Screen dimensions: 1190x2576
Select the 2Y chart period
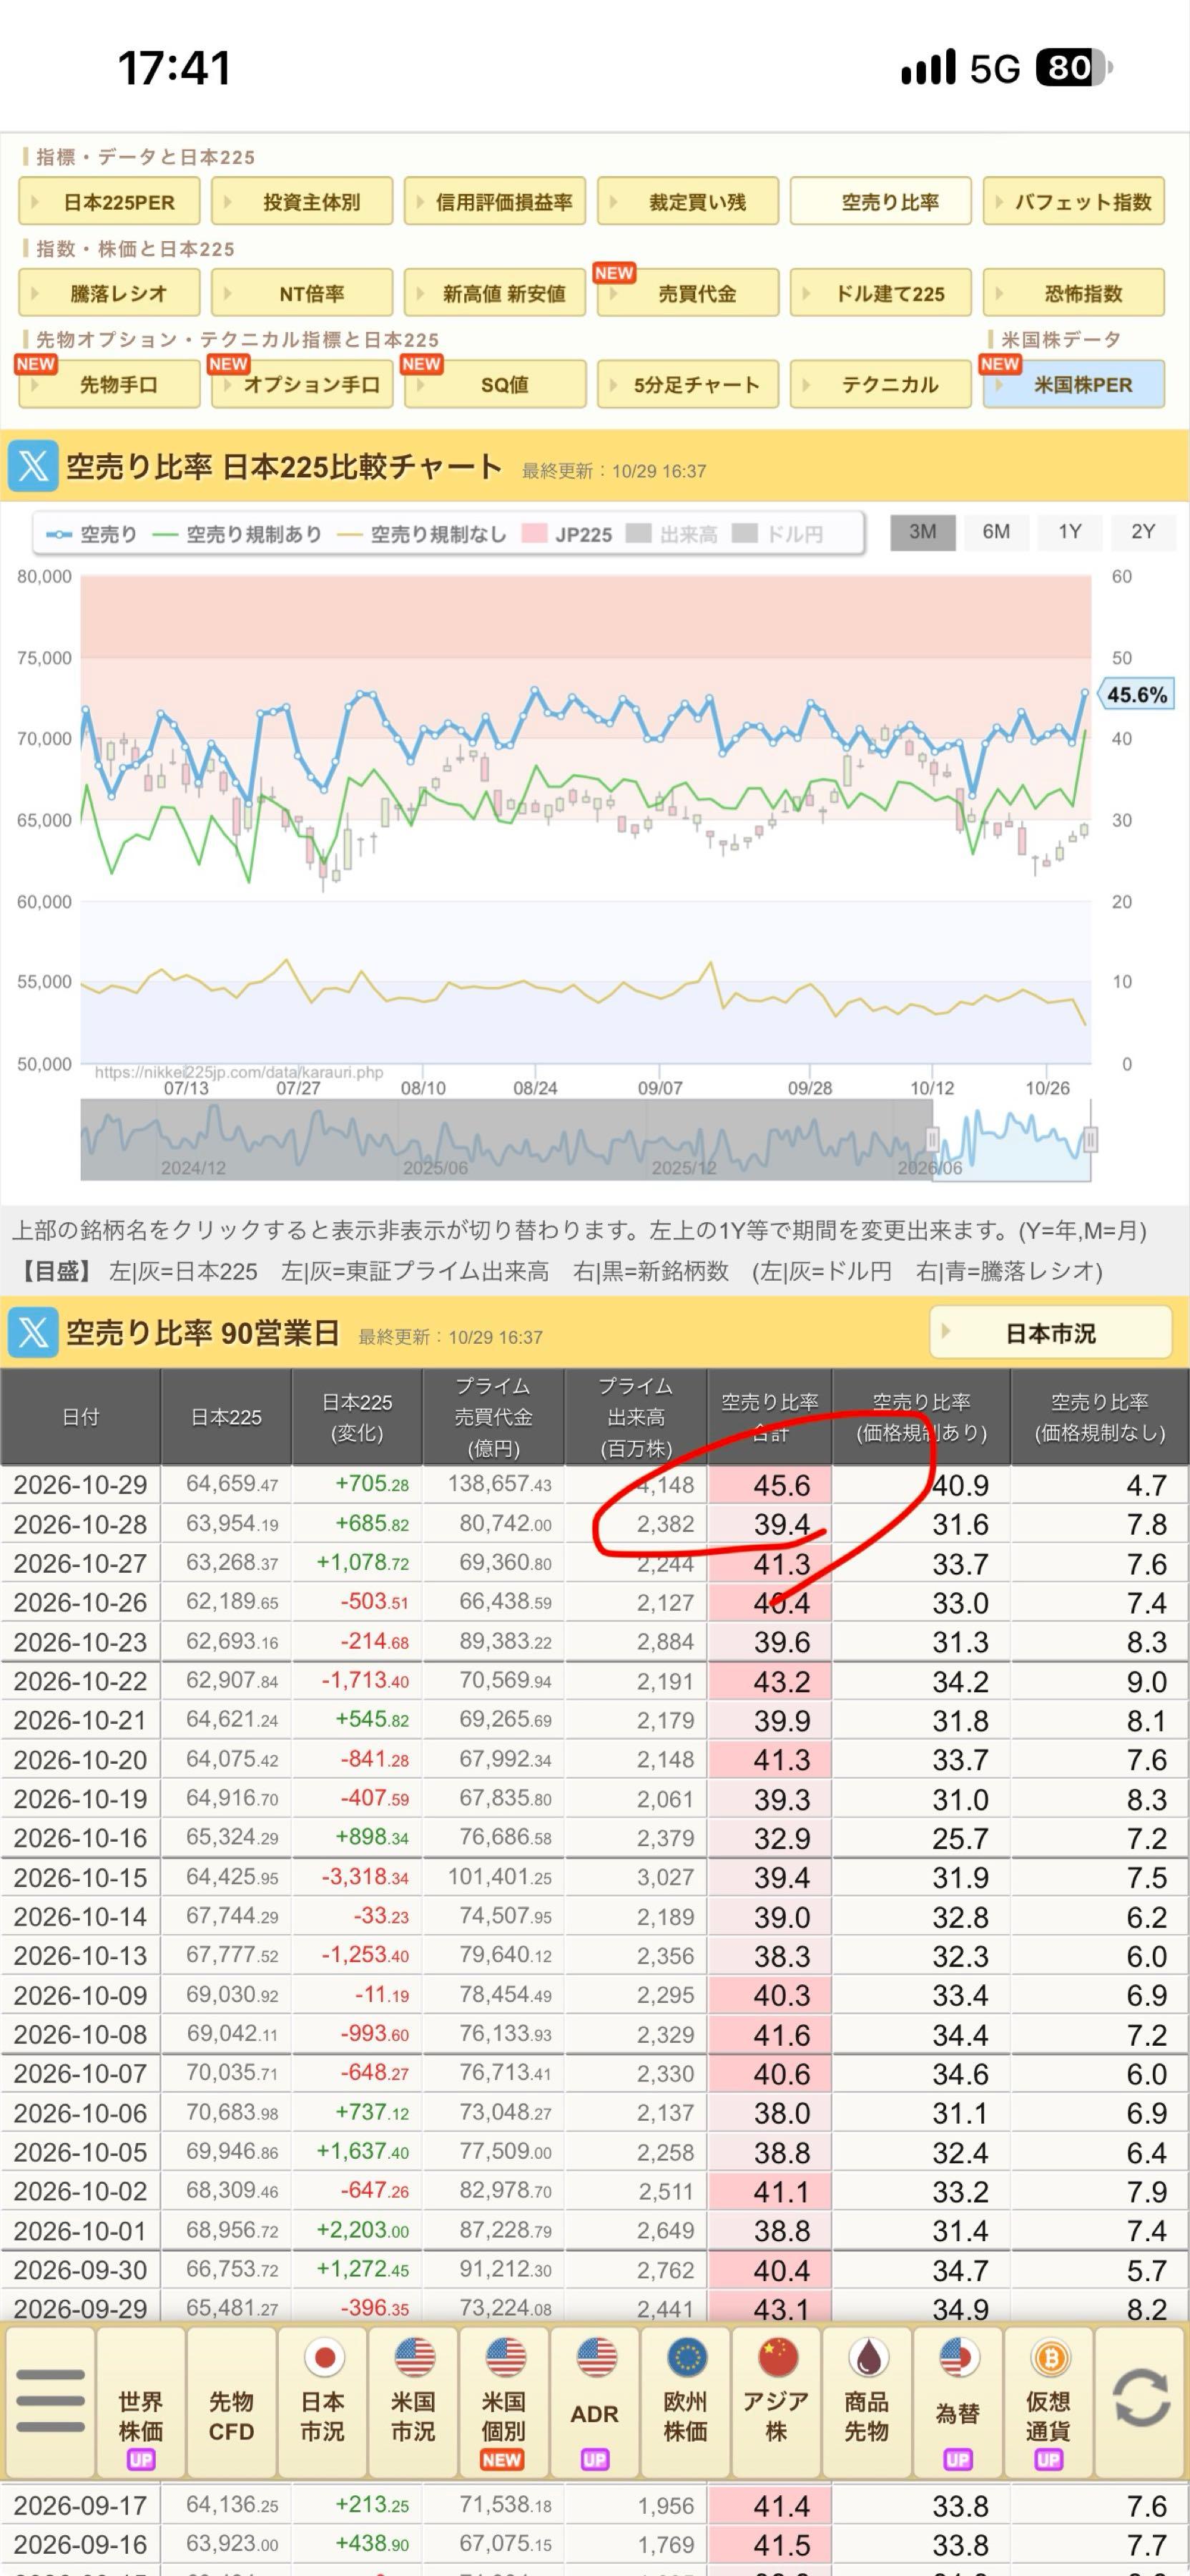coord(1142,532)
